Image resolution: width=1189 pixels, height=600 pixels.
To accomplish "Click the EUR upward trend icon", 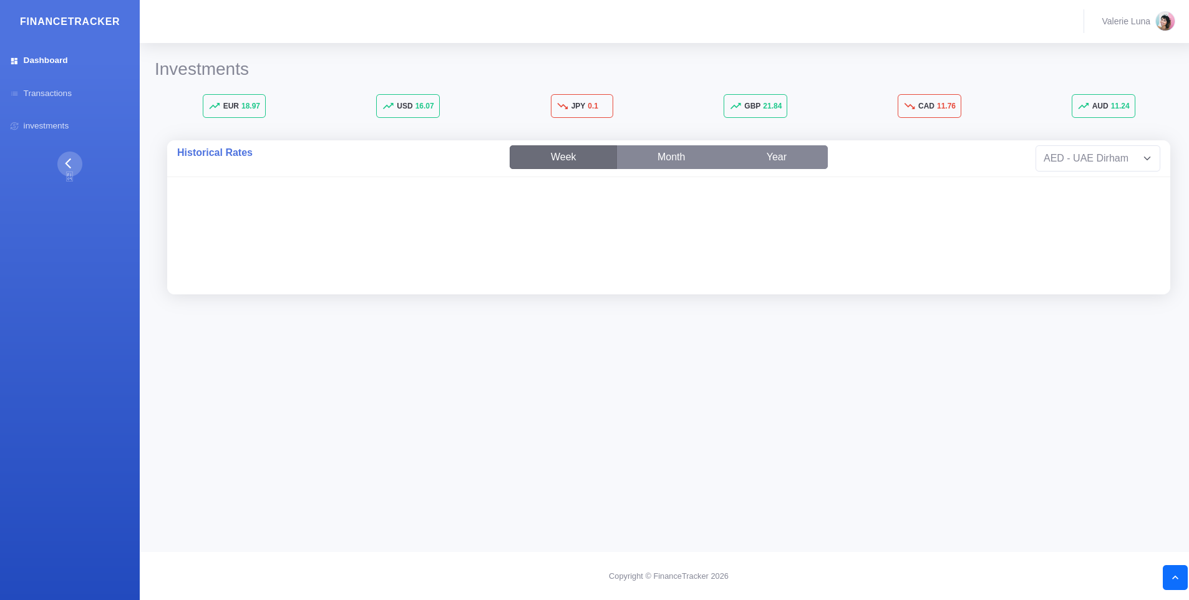I will [215, 106].
